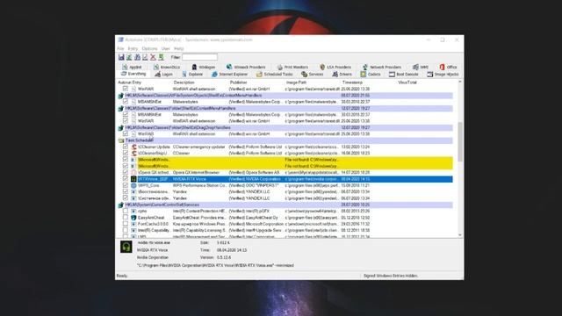Click the Find binoculars toolbar icon
The width and height of the screenshot is (562, 316).
(137, 57)
